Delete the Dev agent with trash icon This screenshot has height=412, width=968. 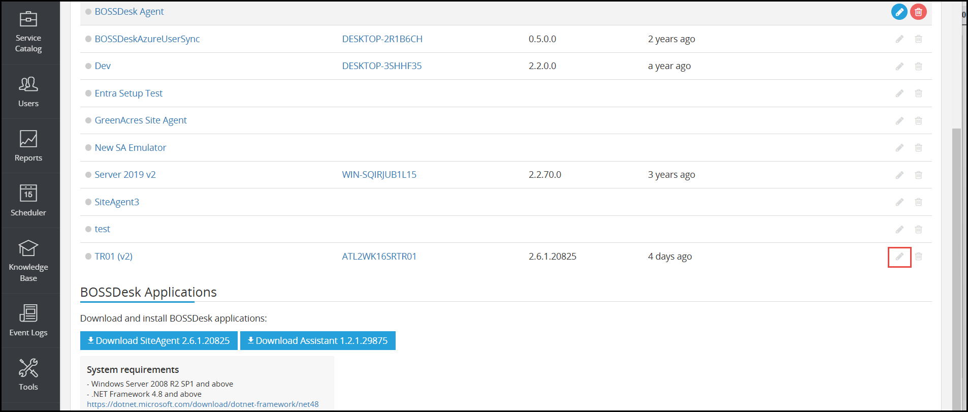point(918,66)
